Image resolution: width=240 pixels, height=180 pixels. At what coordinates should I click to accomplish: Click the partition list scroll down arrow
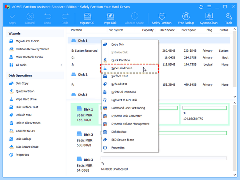coord(235,97)
